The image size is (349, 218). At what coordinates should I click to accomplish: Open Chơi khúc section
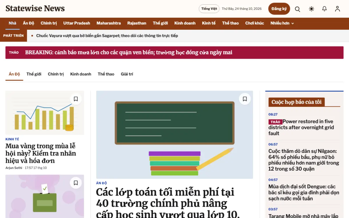254,23
